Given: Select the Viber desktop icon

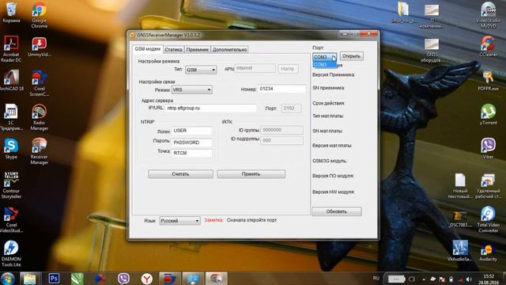Looking at the screenshot, I should [x=488, y=148].
